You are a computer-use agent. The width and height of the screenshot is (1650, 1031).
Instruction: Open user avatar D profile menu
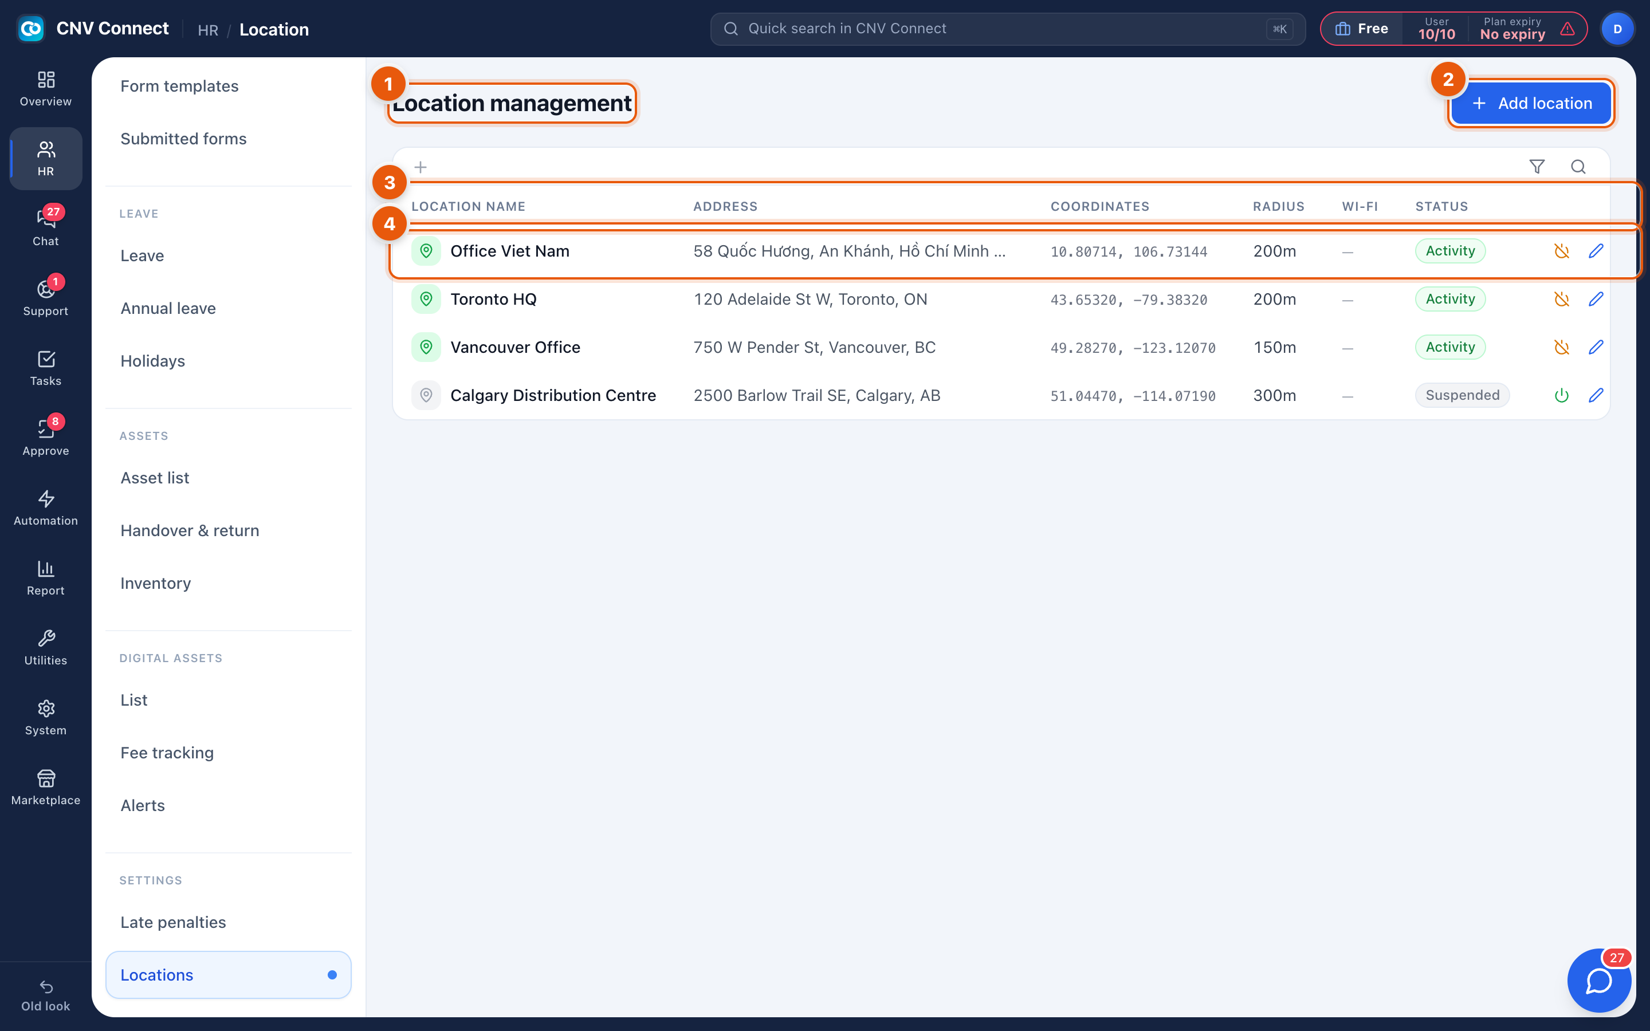(x=1617, y=29)
